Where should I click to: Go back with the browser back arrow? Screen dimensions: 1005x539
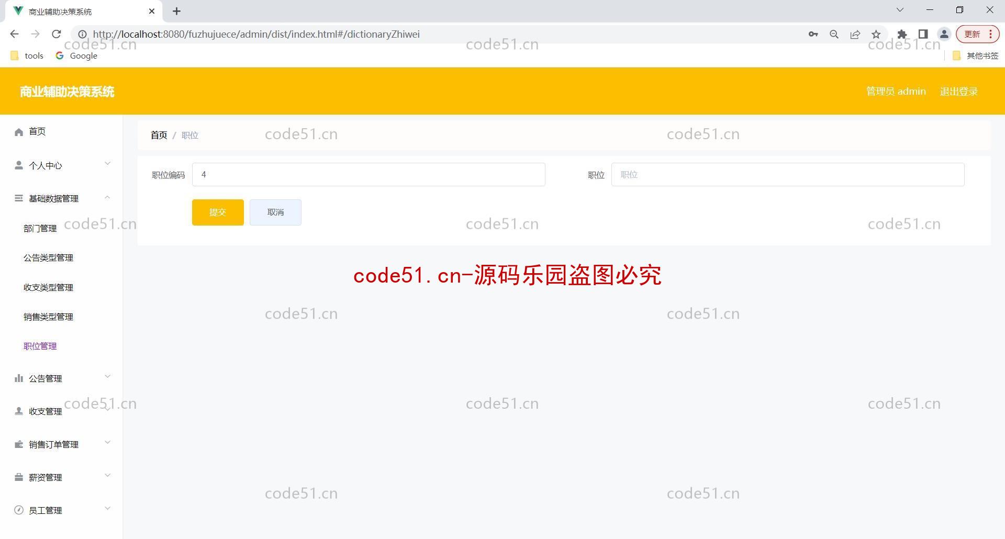point(14,34)
